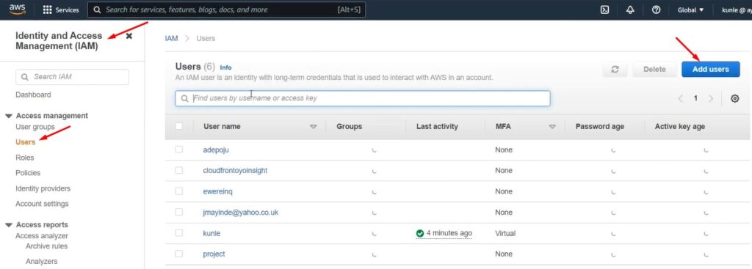Open Analyzers in the sidebar
The image size is (752, 269).
pos(42,262)
